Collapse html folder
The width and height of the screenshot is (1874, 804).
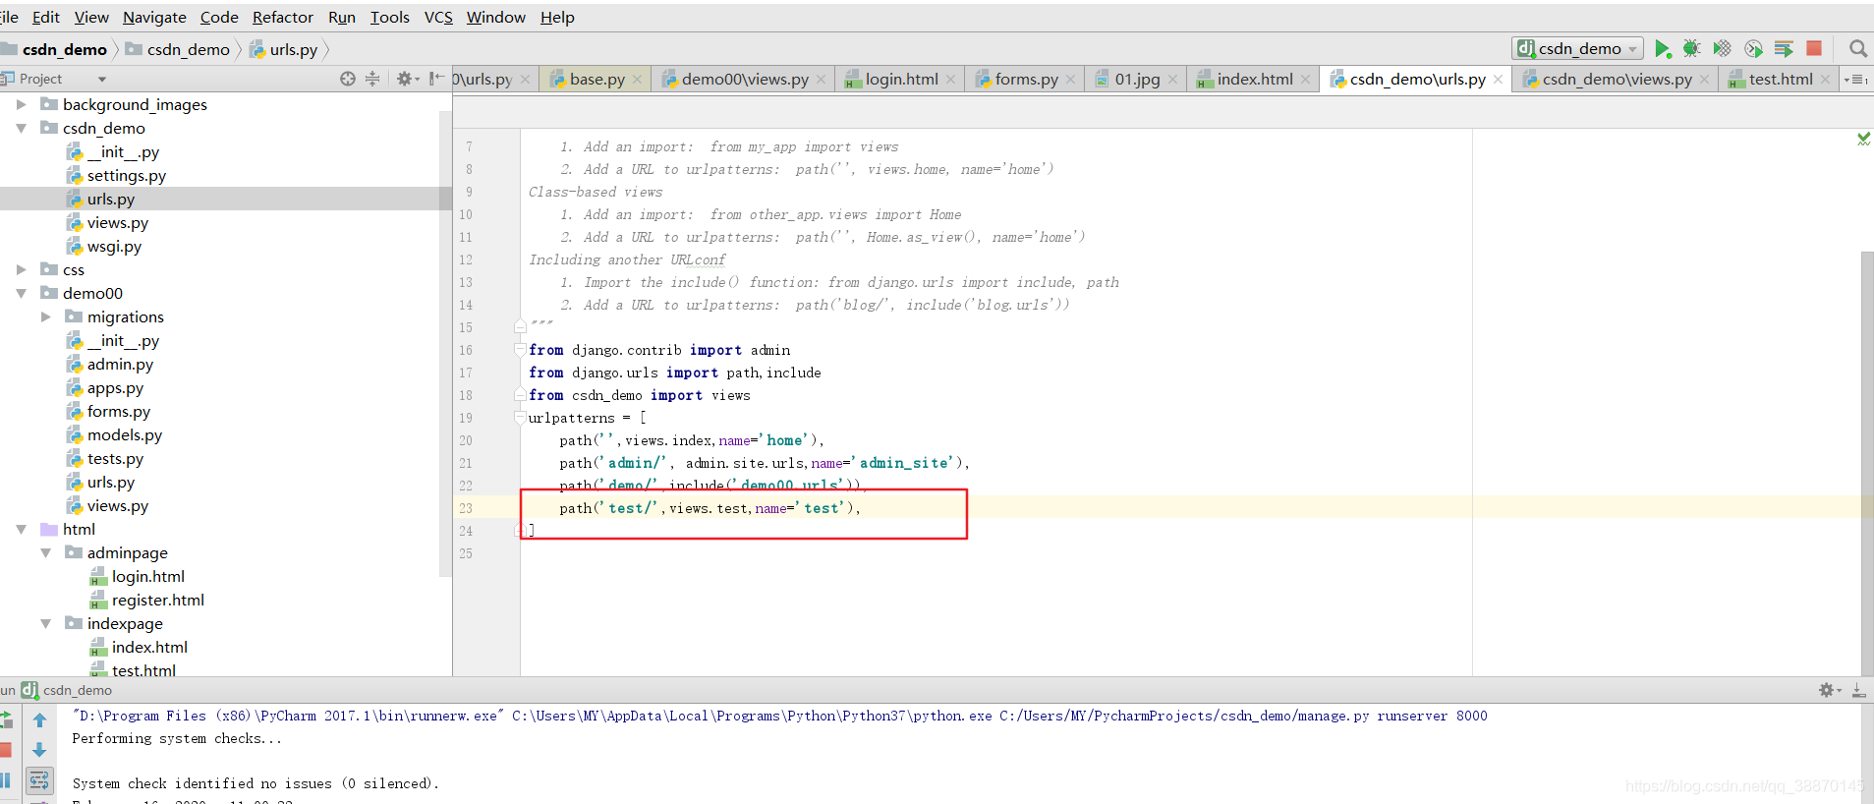click(21, 529)
